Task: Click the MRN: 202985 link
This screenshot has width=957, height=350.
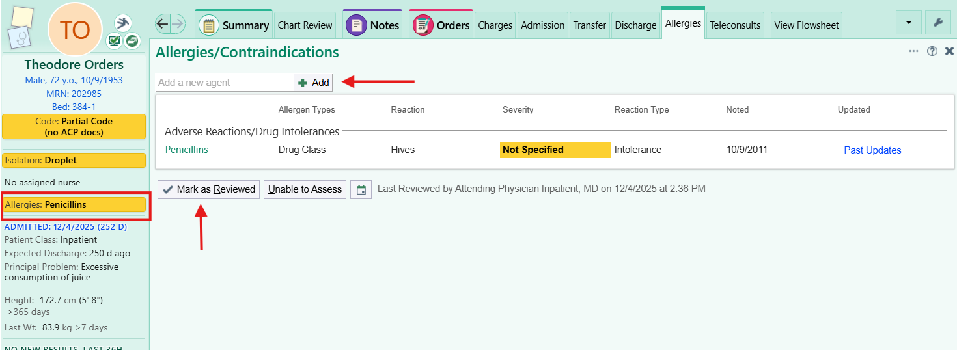Action: pyautogui.click(x=74, y=94)
